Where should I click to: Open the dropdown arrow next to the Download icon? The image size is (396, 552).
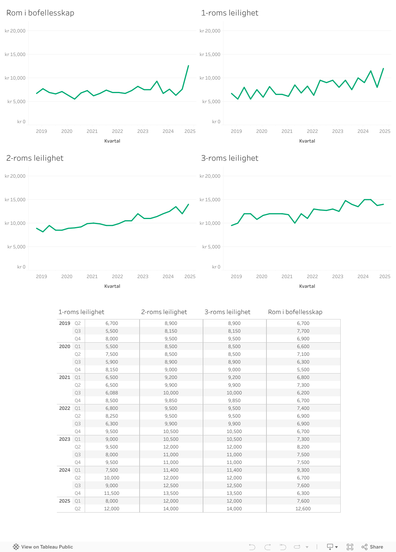(x=336, y=547)
